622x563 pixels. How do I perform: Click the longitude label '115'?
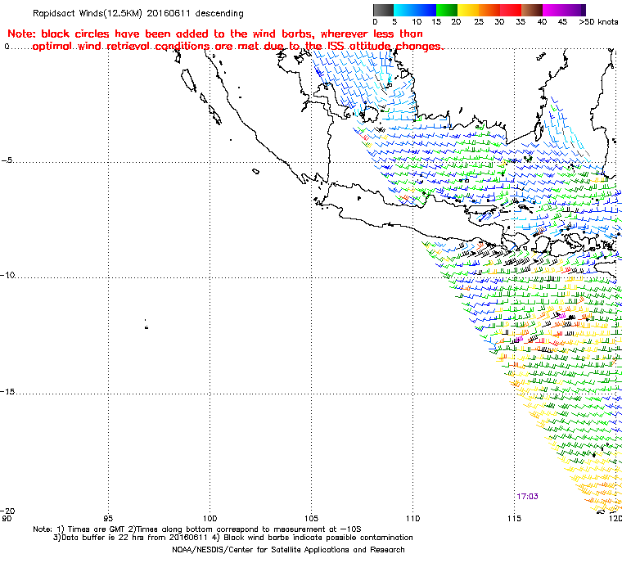pos(515,518)
